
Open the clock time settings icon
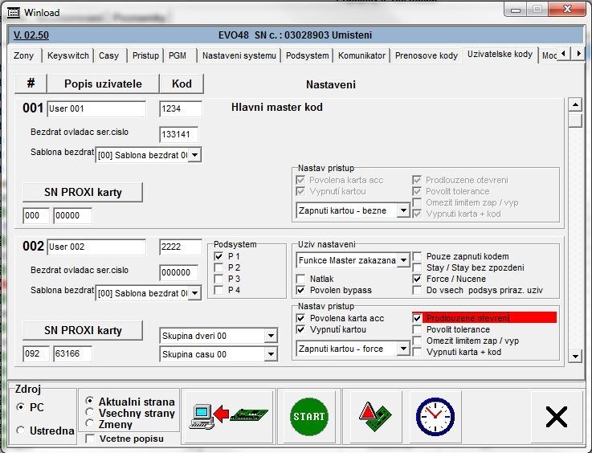pyautogui.click(x=434, y=415)
